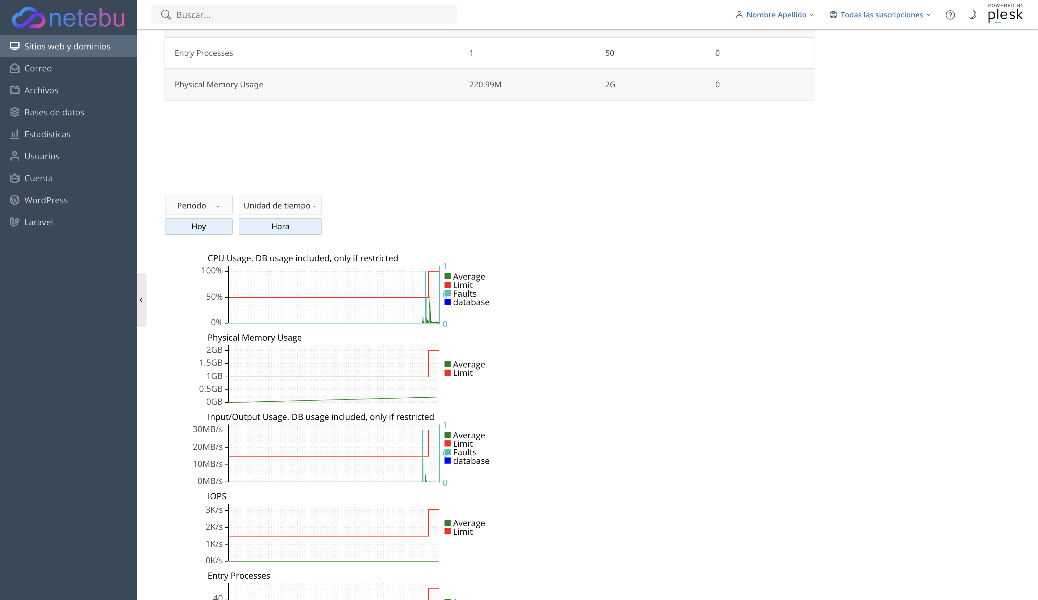Click the Sitios web monitor icon
Image resolution: width=1038 pixels, height=600 pixels.
(x=14, y=46)
